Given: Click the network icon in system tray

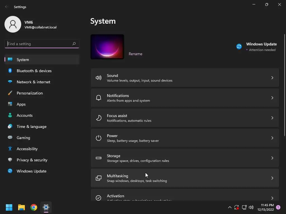Looking at the screenshot, I should 244,207.
